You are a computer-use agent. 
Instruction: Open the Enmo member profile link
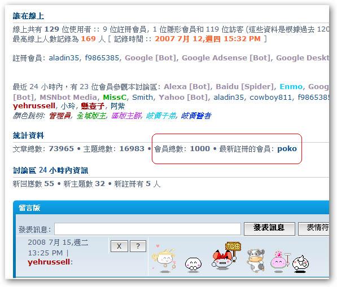(291, 86)
